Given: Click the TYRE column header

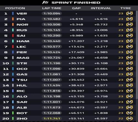Looking at the screenshot, I should click(126, 8).
